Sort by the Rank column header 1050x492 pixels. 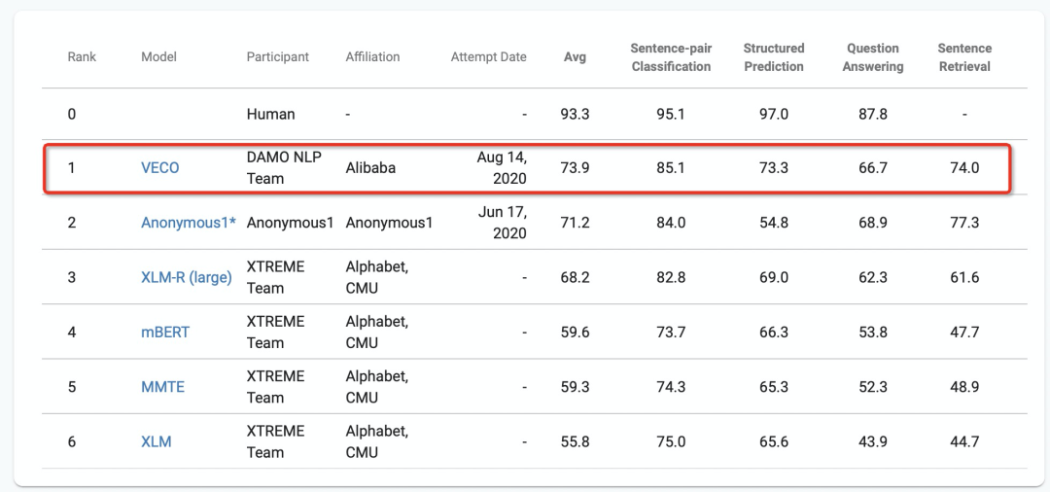coord(82,57)
